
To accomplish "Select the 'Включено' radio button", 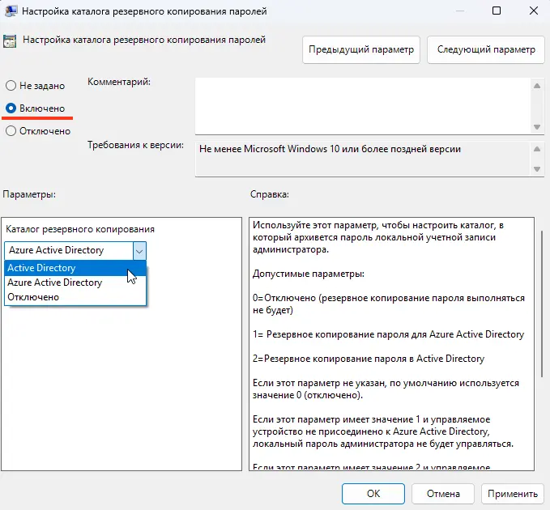I will pyautogui.click(x=11, y=108).
